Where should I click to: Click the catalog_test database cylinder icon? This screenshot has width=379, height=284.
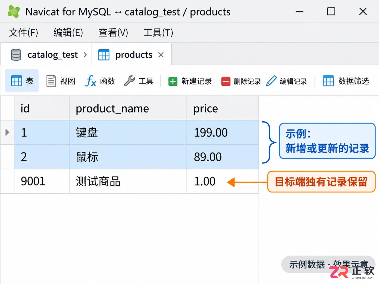click(x=16, y=55)
